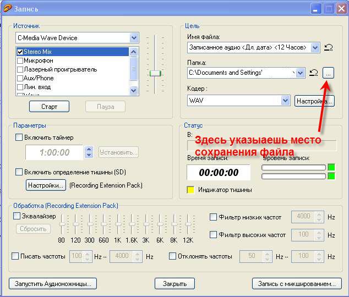Reset file name with the undo arrow icon

pyautogui.click(x=328, y=47)
